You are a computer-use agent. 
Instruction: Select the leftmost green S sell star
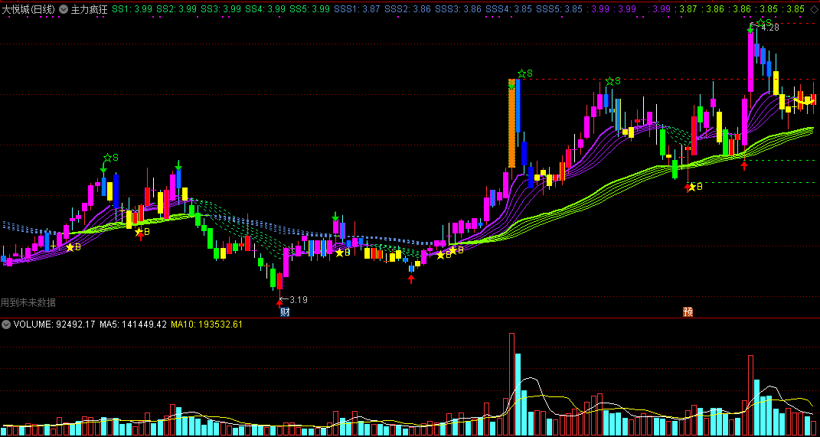click(107, 158)
